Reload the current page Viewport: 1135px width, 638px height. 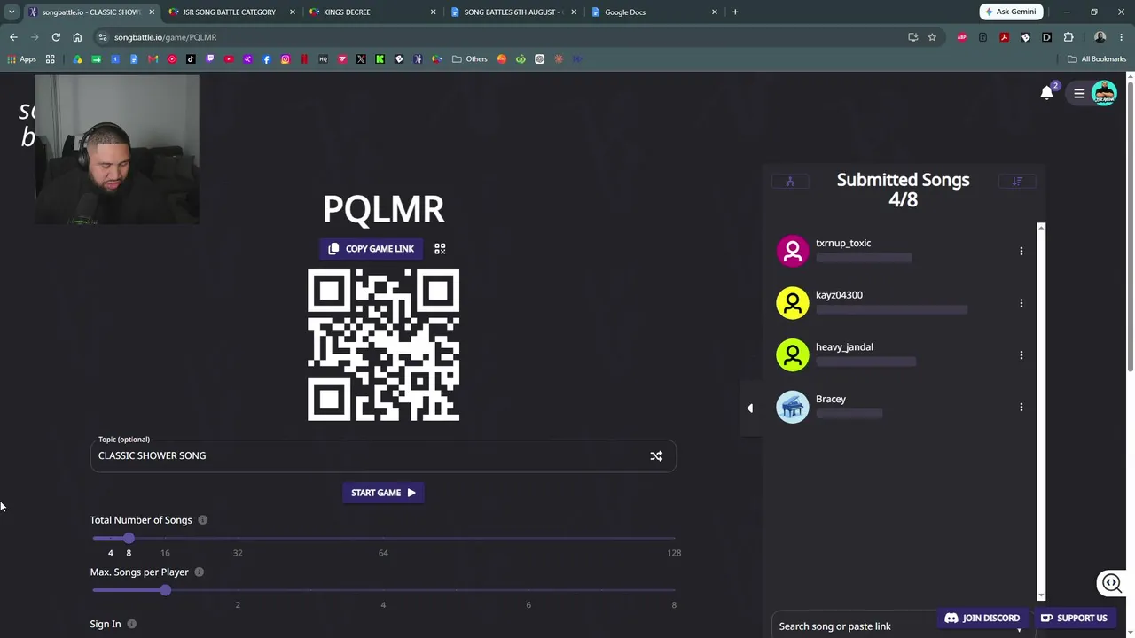tap(56, 37)
